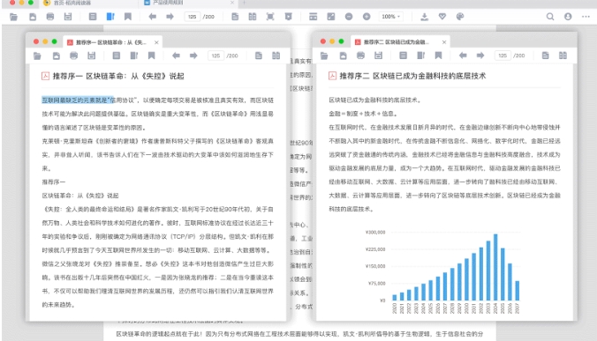Screen dimensions: 597x341
Task: Start slideshow playback from main toolbar
Action: (288, 17)
